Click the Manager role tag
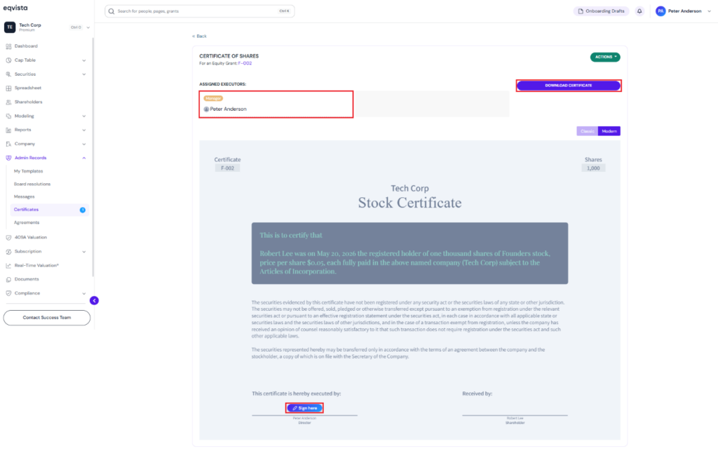This screenshot has height=449, width=718. point(213,98)
